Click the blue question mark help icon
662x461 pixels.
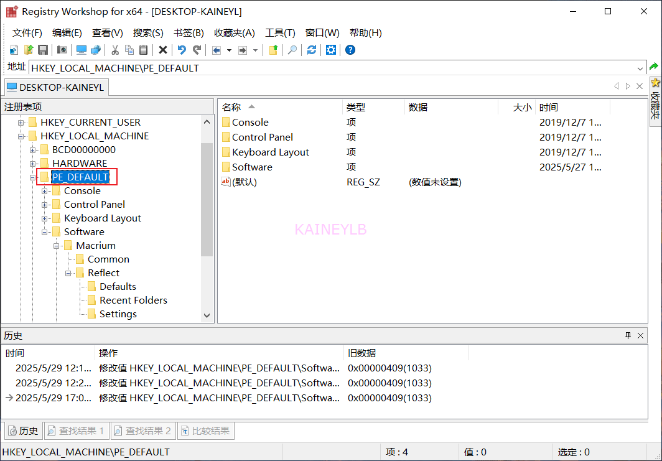(x=350, y=50)
